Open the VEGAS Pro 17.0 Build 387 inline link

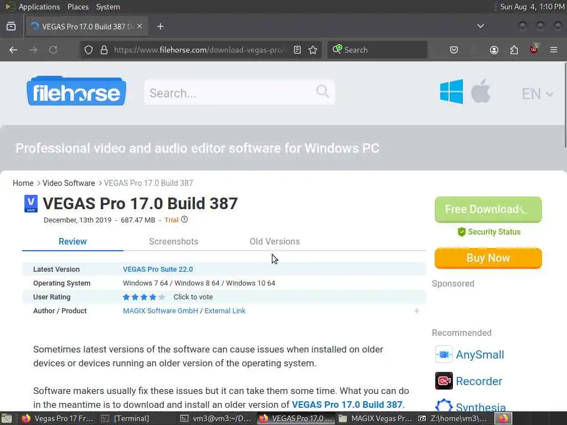tap(347, 405)
